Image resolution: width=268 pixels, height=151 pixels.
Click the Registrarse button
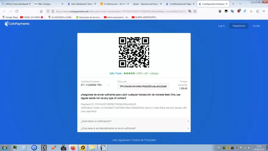click(239, 26)
